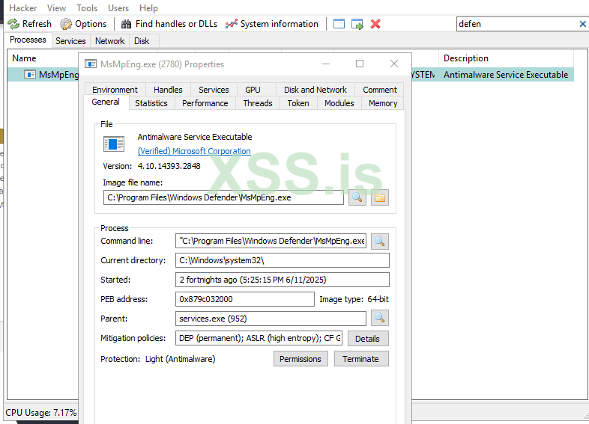Click the 'Image type: 64-bit' label

[354, 299]
